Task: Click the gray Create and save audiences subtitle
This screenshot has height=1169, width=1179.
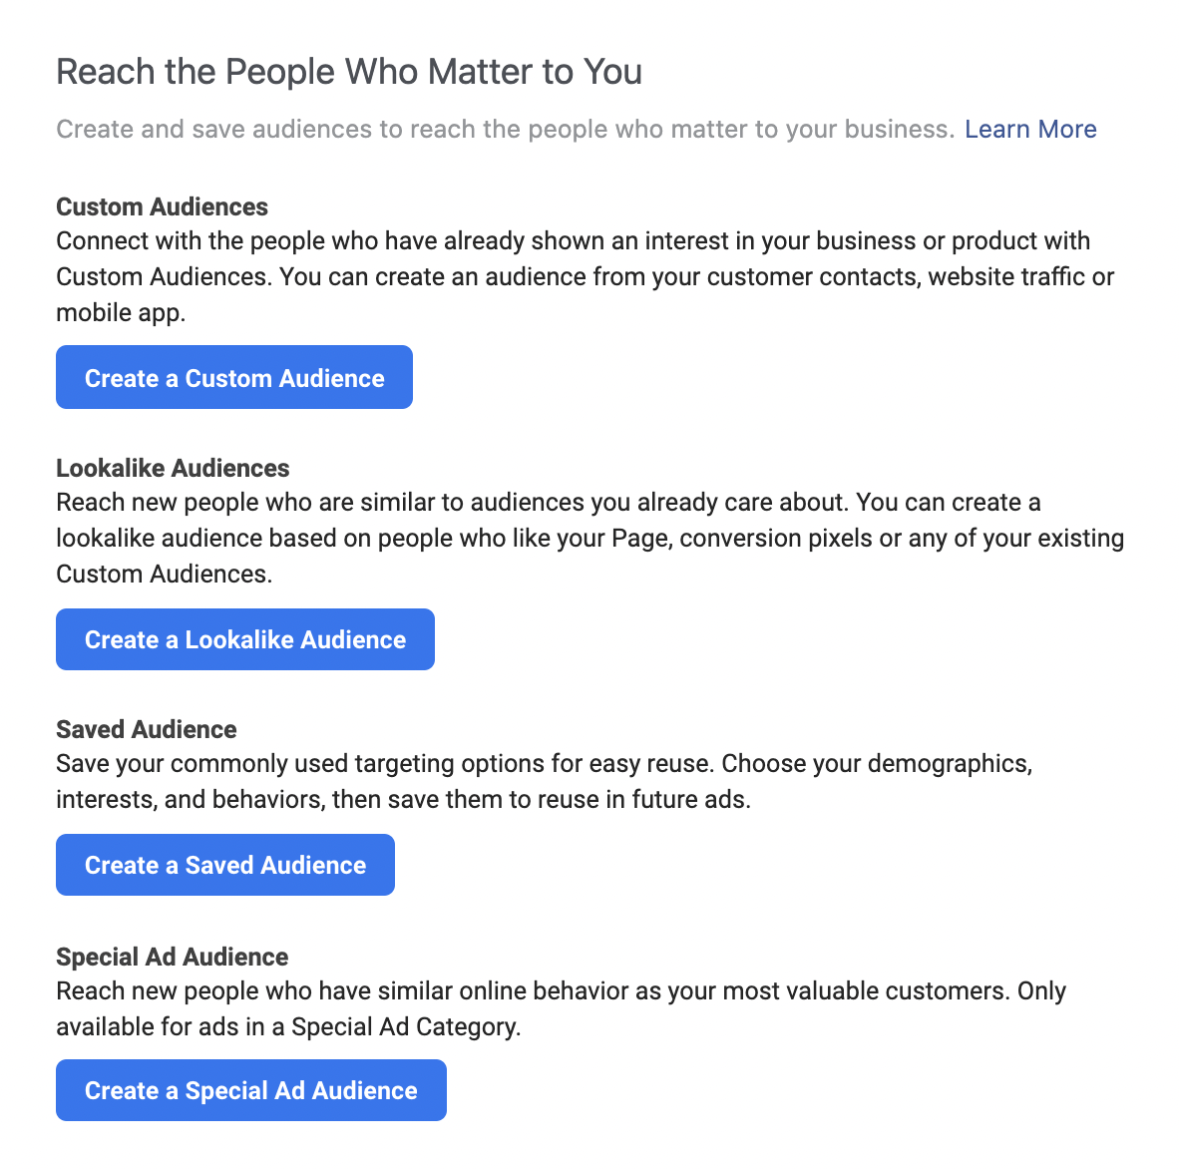Action: point(506,130)
